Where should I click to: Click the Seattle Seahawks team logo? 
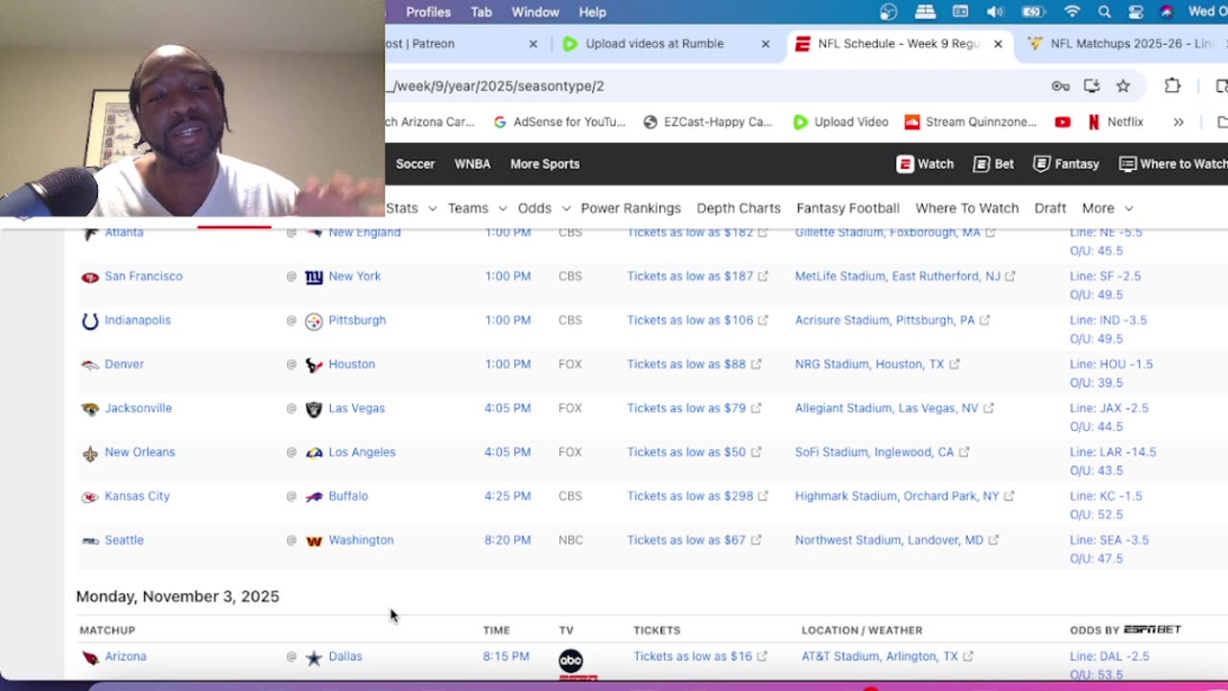[x=89, y=541]
